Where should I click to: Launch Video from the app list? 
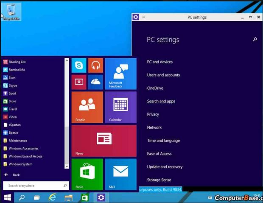click(10, 117)
